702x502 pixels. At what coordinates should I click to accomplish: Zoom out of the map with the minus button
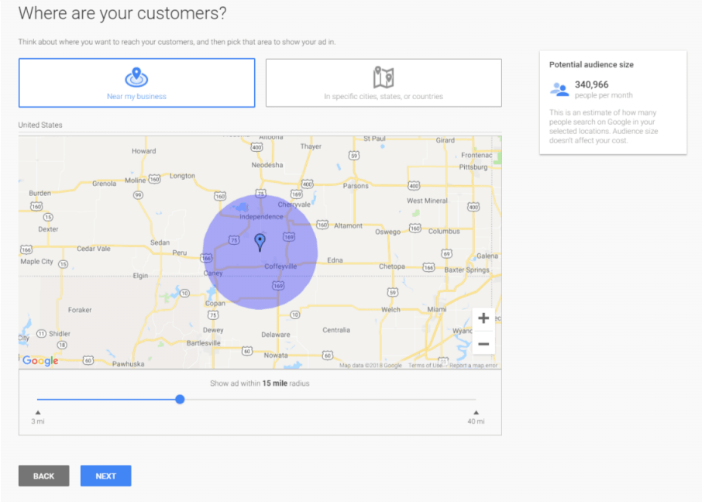tap(483, 342)
